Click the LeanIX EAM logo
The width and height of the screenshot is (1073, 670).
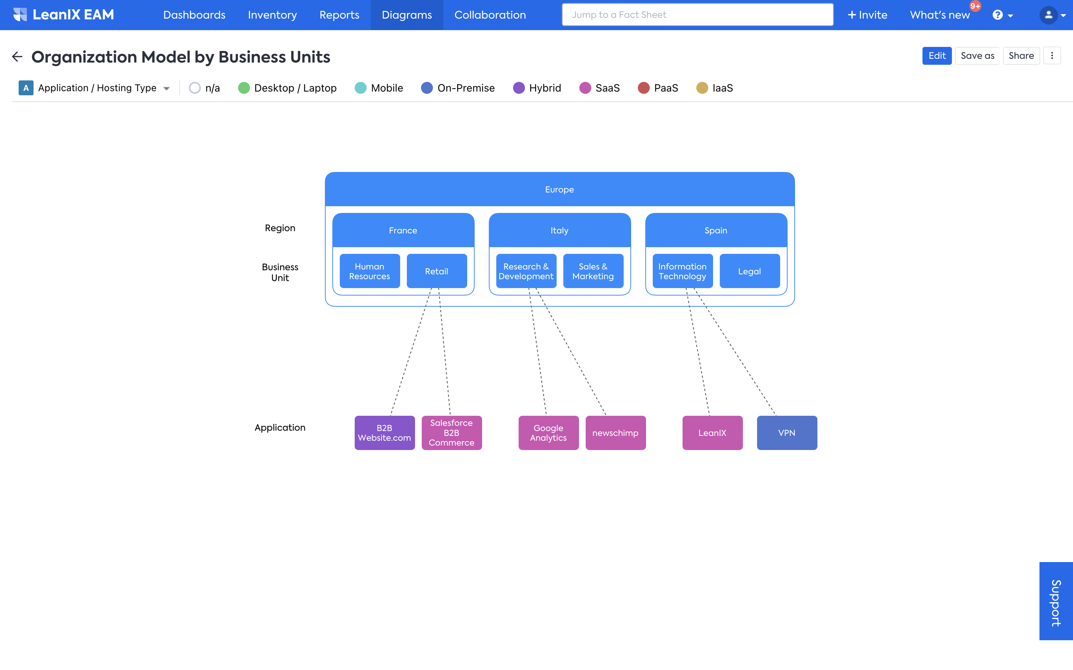tap(64, 15)
